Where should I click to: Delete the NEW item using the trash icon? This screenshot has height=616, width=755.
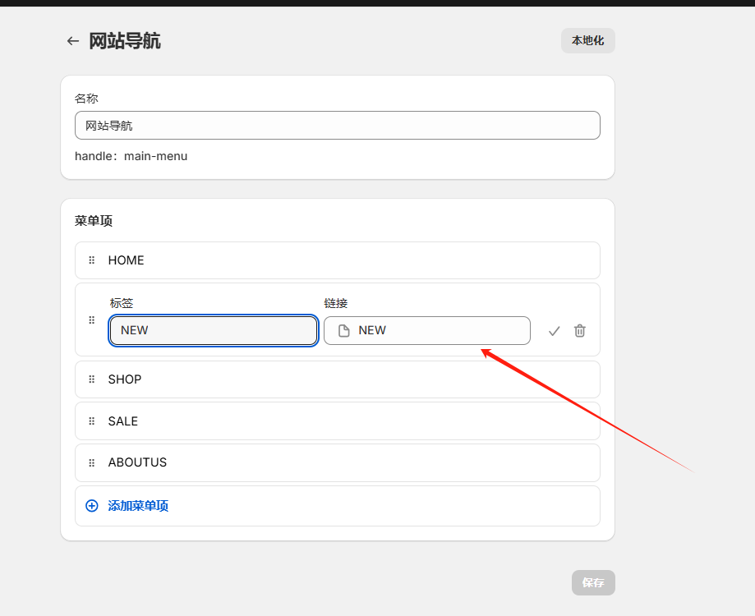coord(579,330)
